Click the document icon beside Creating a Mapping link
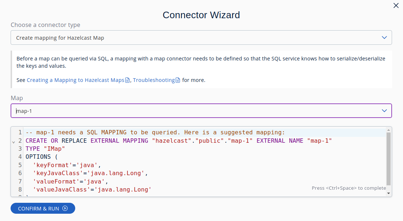 [x=127, y=80]
